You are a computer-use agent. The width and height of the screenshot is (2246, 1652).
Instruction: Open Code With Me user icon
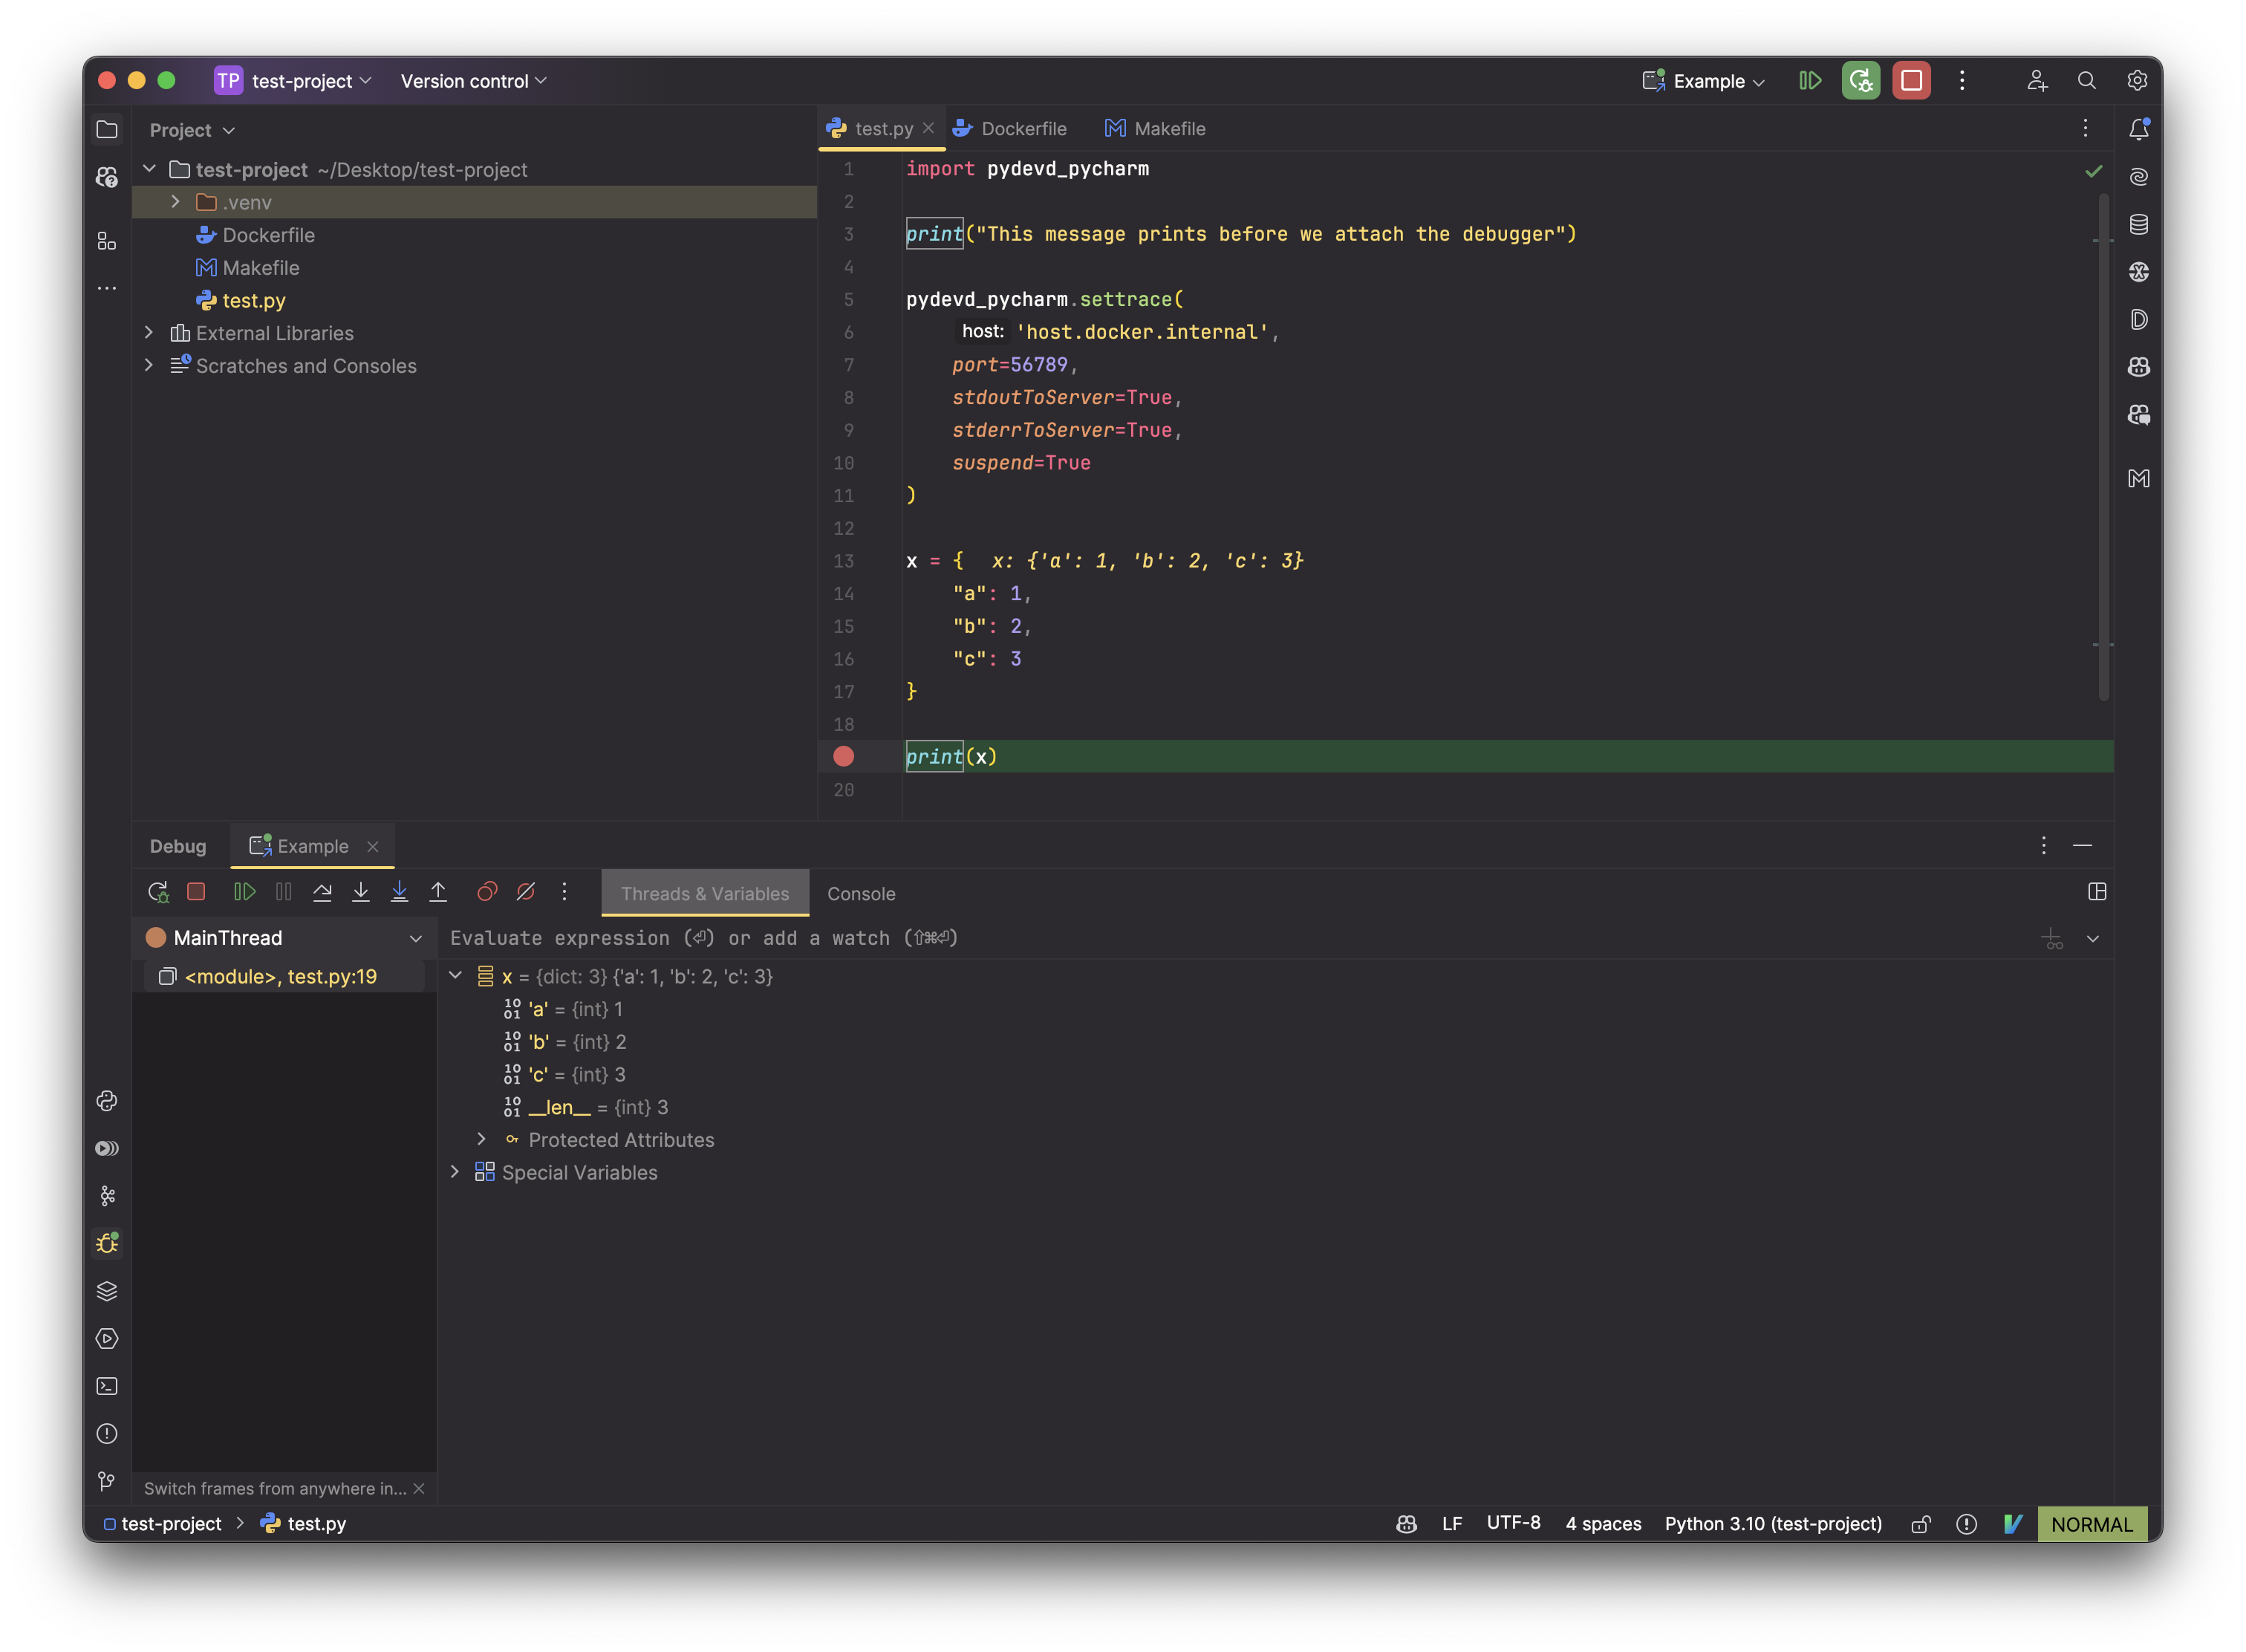2037,81
